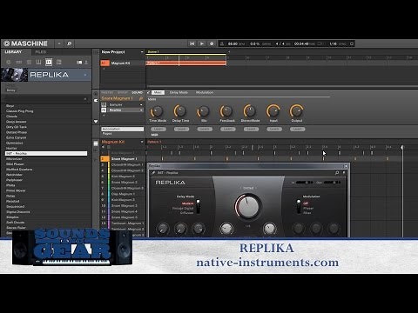Select the Classic Ping Pong preset
Image resolution: width=418 pixels, height=313 pixels.
pos(19,111)
